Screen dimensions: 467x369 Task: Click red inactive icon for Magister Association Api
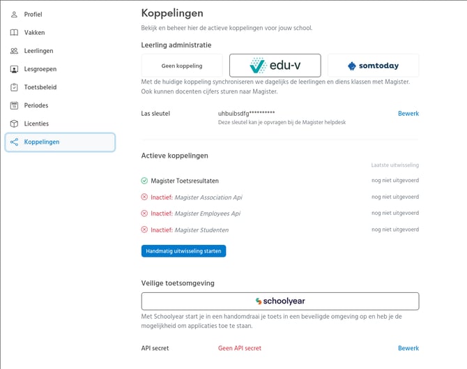144,197
